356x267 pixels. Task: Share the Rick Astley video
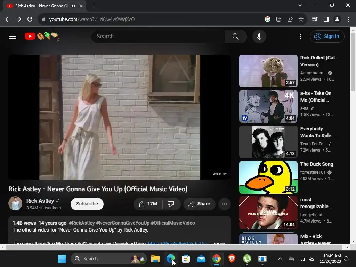pyautogui.click(x=199, y=204)
